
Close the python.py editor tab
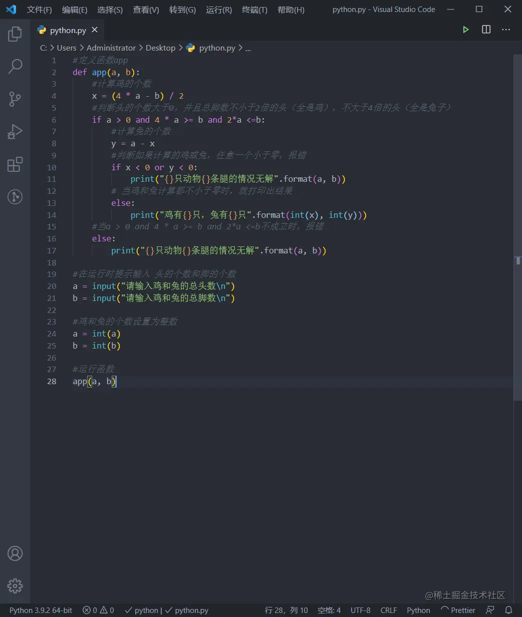click(x=95, y=30)
